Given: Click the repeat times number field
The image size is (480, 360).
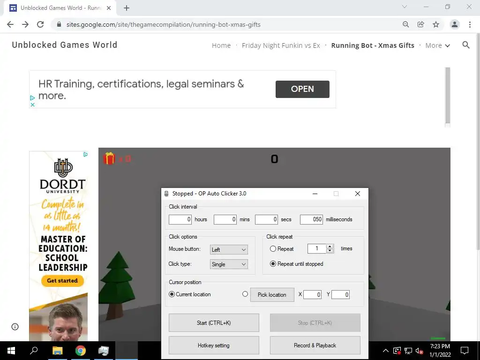Looking at the screenshot, I should pos(317,248).
